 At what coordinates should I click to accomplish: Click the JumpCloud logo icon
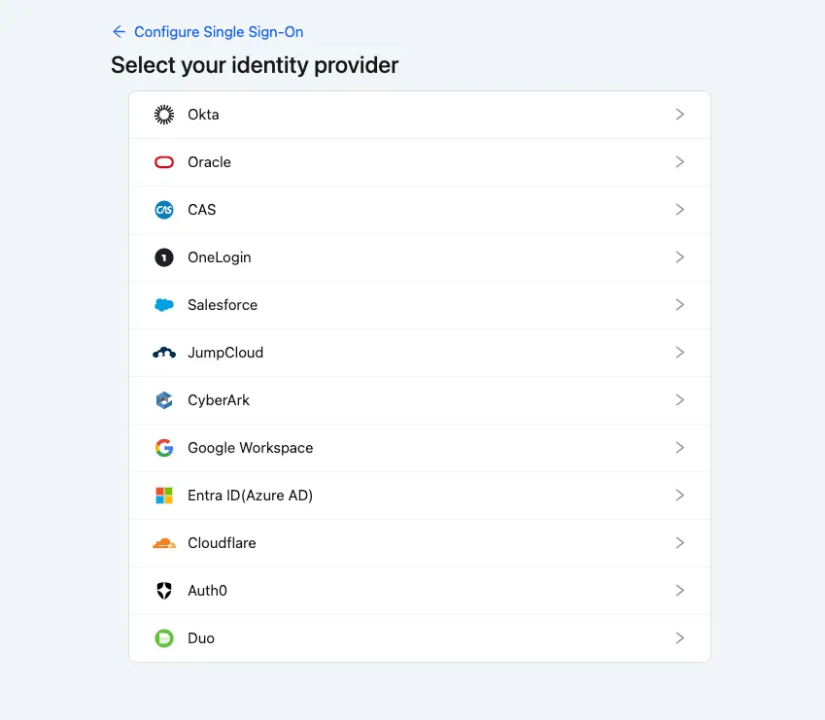click(164, 353)
